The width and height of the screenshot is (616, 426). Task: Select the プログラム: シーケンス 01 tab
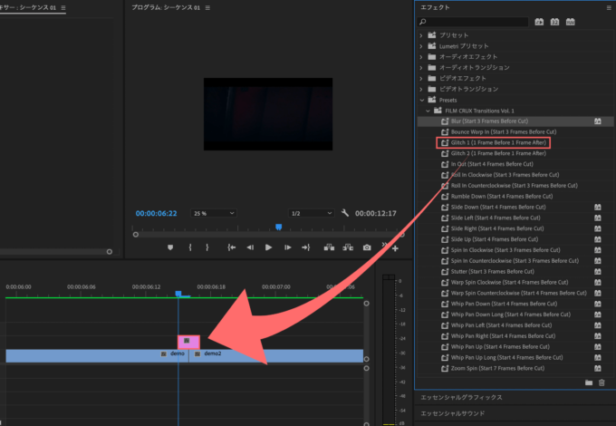[166, 7]
